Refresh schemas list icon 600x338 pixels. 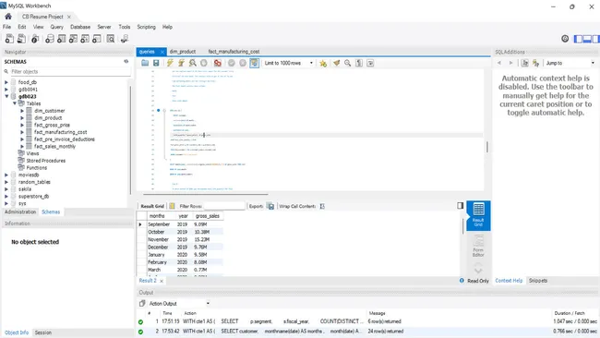click(x=126, y=61)
